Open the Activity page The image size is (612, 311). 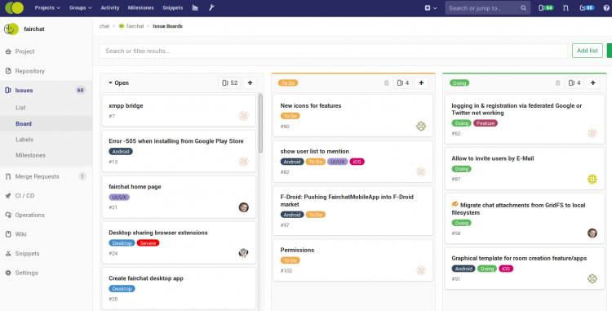click(x=110, y=8)
